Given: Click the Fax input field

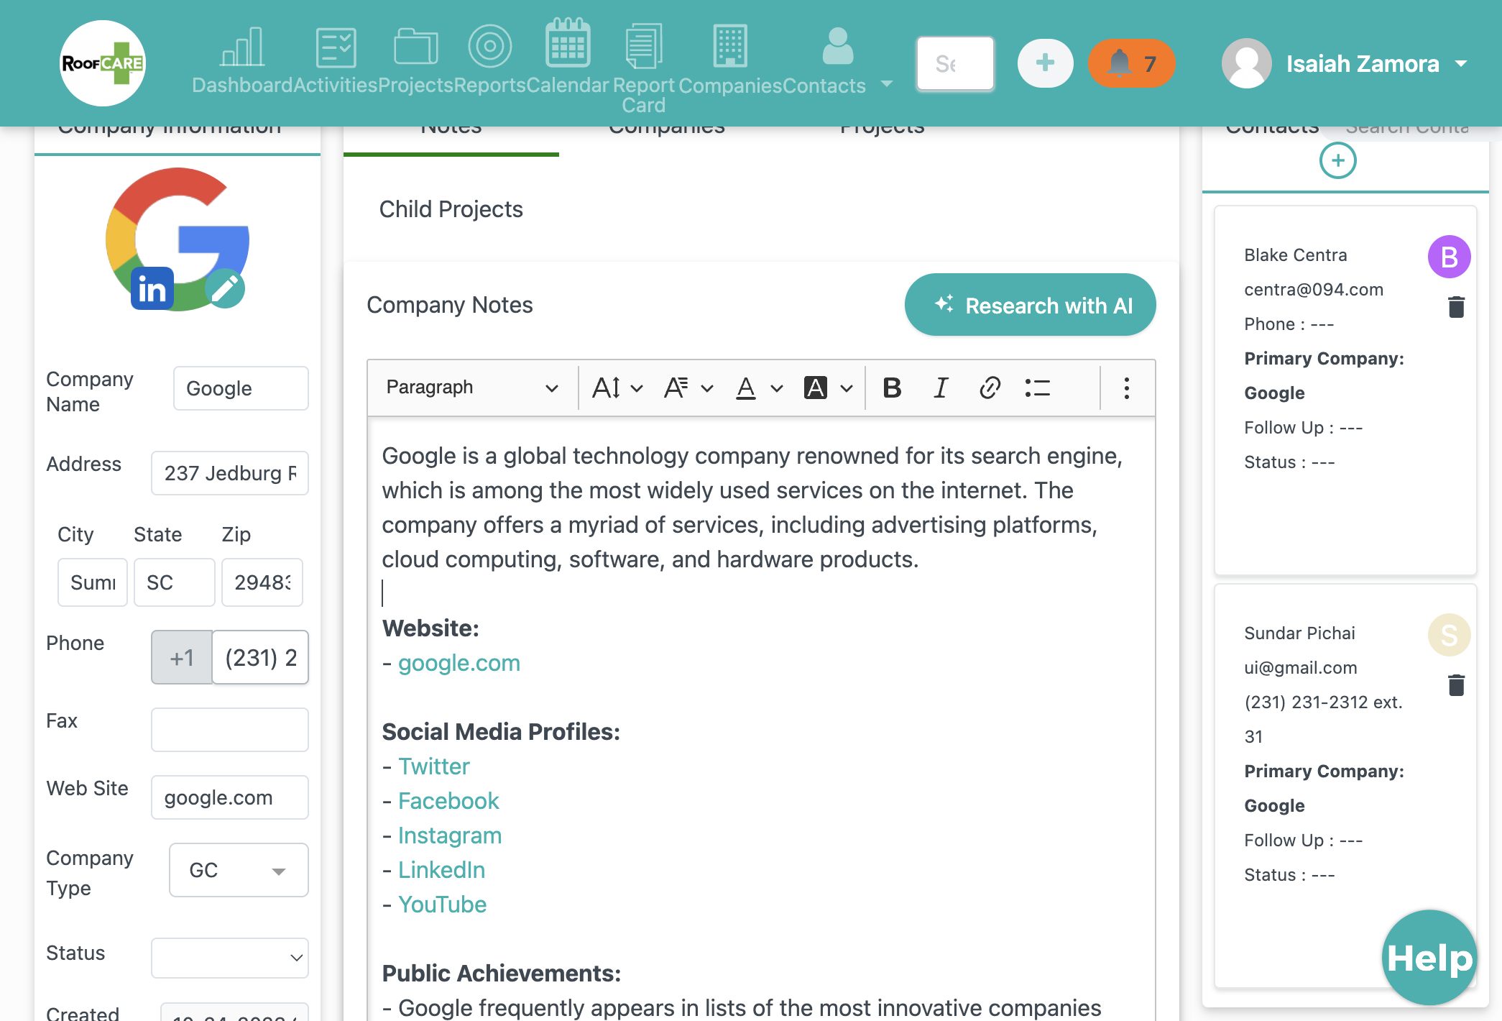Looking at the screenshot, I should [230, 730].
